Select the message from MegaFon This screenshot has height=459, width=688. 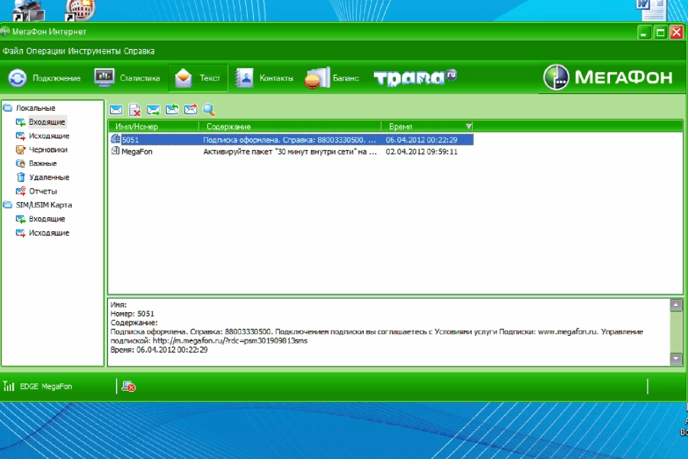pyautogui.click(x=291, y=151)
